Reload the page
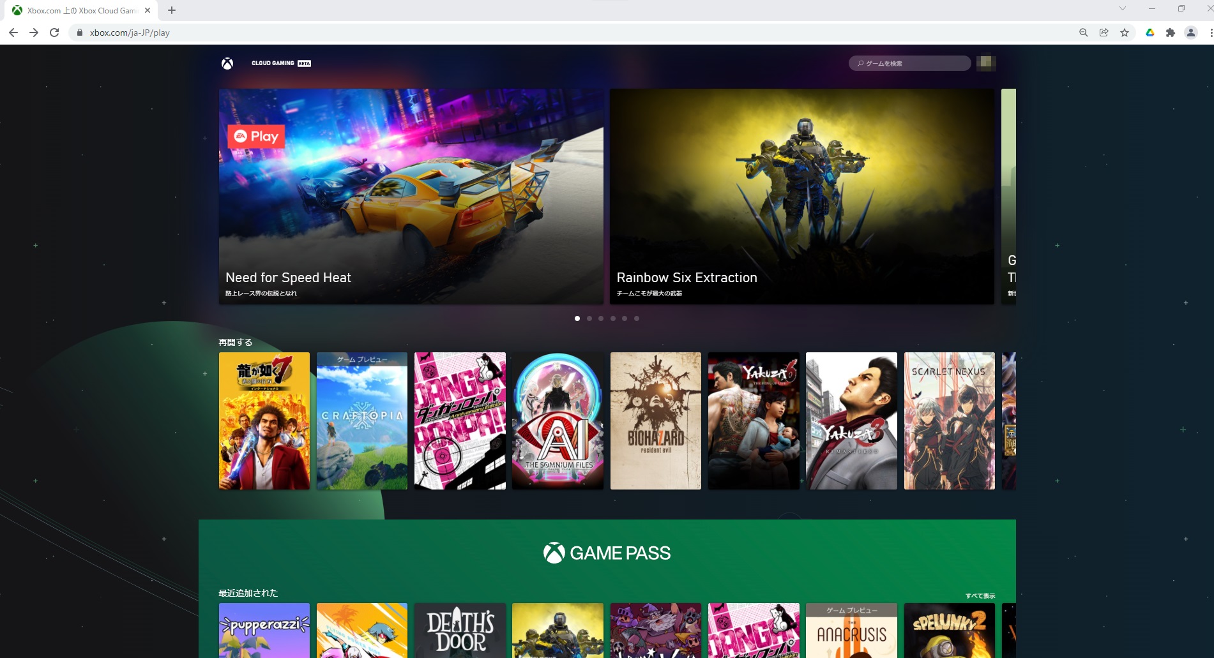The image size is (1214, 658). (54, 33)
